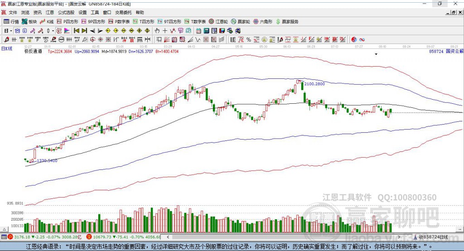Click the 858724 stock code

(436, 51)
